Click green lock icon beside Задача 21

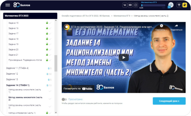coord(47,54)
